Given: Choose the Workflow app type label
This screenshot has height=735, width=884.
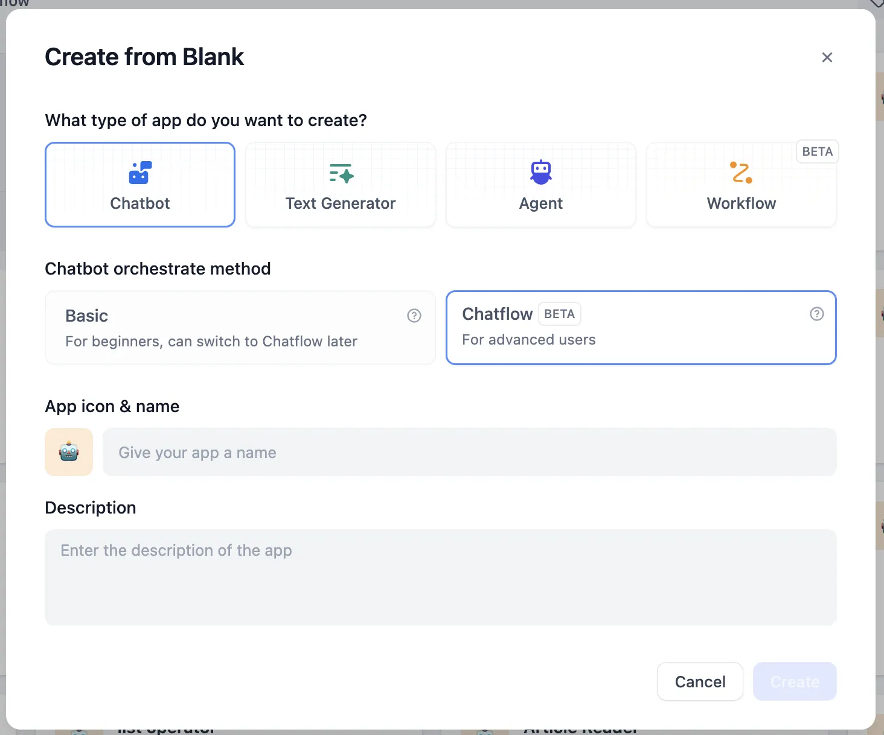Looking at the screenshot, I should 741,203.
